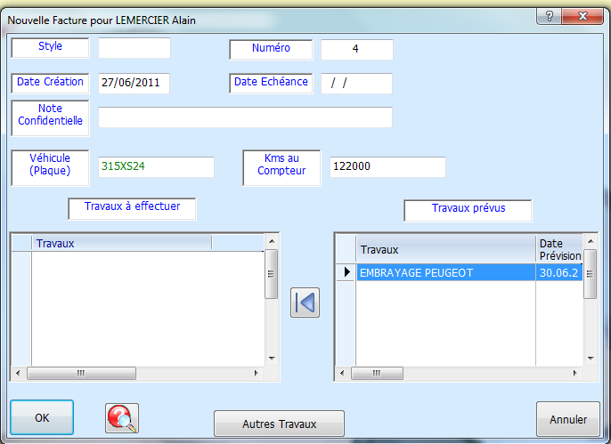Click scroll-right arrow of Travaux prévus list
The width and height of the screenshot is (611, 444).
coord(575,374)
